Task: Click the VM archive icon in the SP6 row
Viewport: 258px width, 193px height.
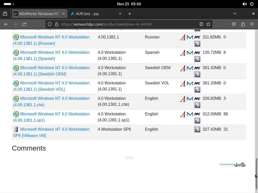Action: (16, 129)
